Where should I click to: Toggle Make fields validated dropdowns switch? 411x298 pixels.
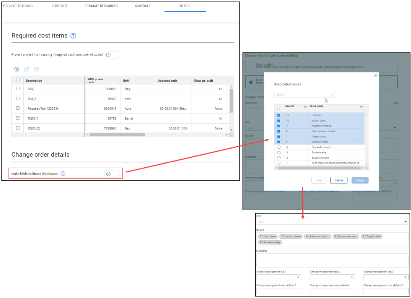coord(112,174)
